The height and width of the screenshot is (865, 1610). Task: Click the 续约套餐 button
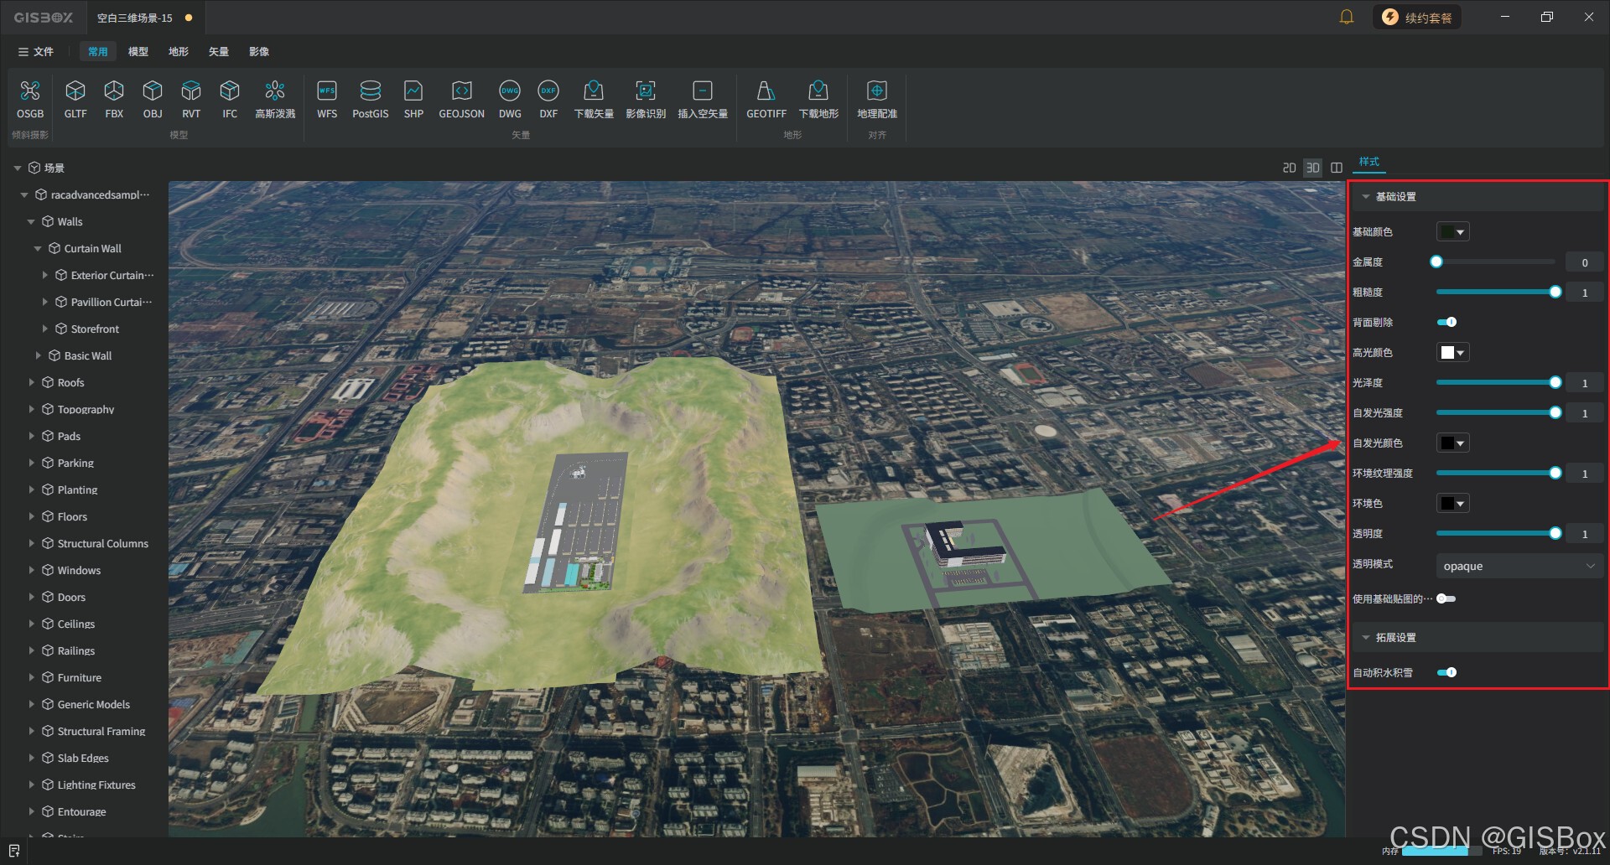click(1417, 18)
